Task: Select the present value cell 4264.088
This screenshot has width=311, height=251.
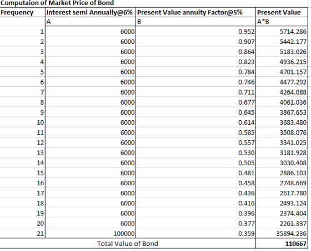Action: (282, 92)
